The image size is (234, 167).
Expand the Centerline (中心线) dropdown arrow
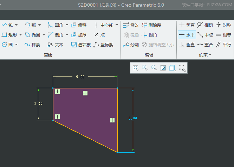pos(117,25)
